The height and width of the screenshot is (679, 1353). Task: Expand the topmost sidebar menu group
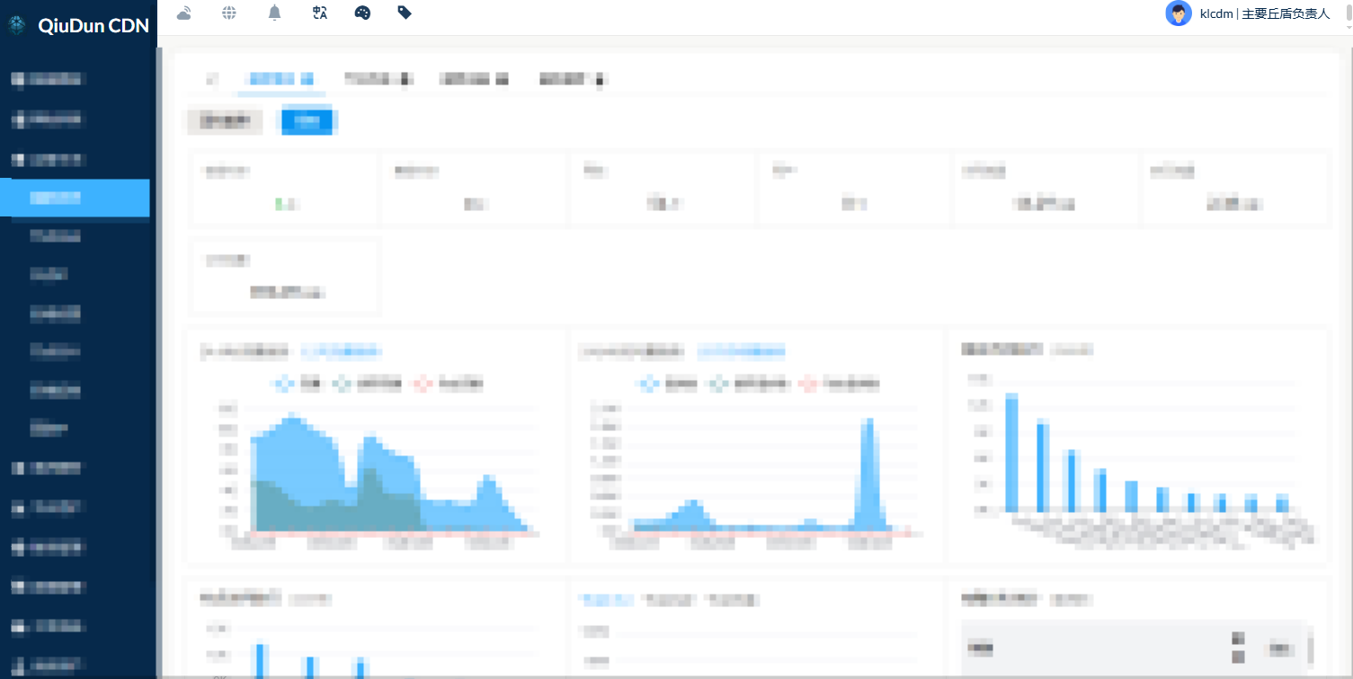click(x=49, y=79)
